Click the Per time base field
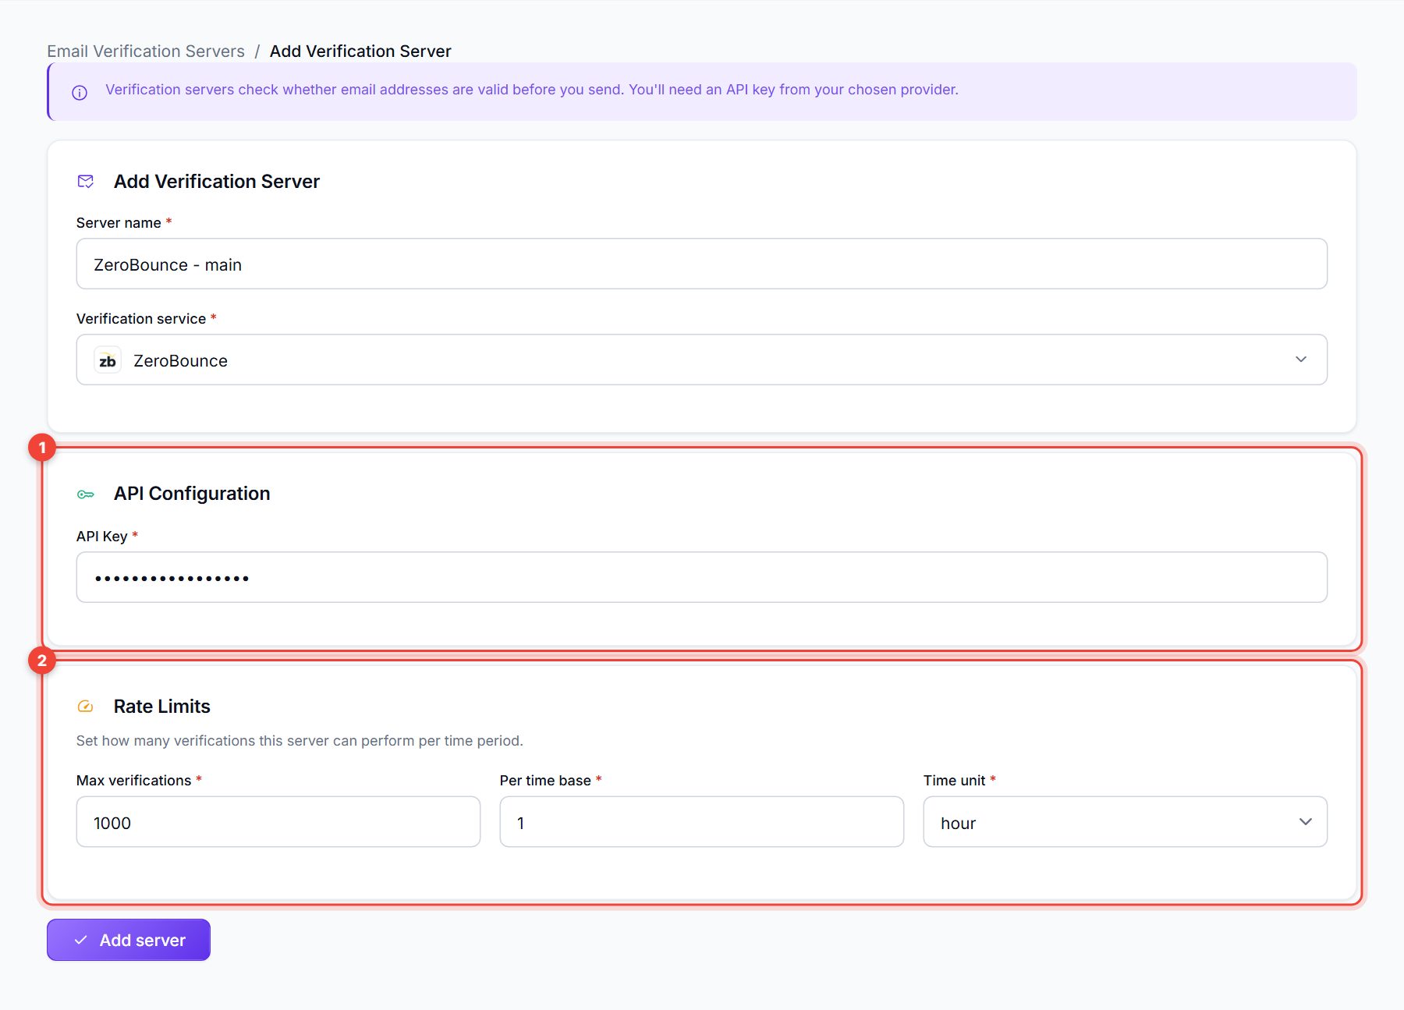The width and height of the screenshot is (1404, 1010). click(702, 822)
